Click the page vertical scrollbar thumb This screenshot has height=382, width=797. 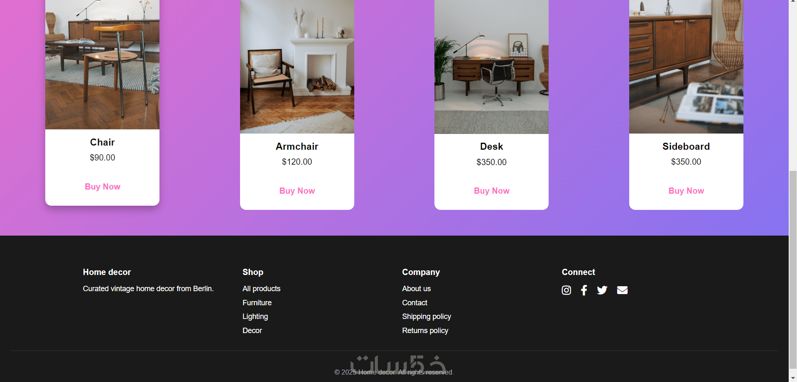[793, 270]
